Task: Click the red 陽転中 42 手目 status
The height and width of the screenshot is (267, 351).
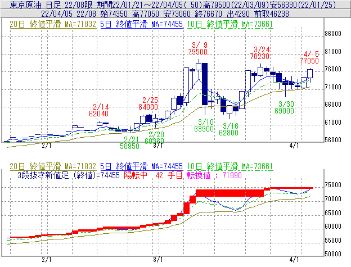Action: coord(154,175)
